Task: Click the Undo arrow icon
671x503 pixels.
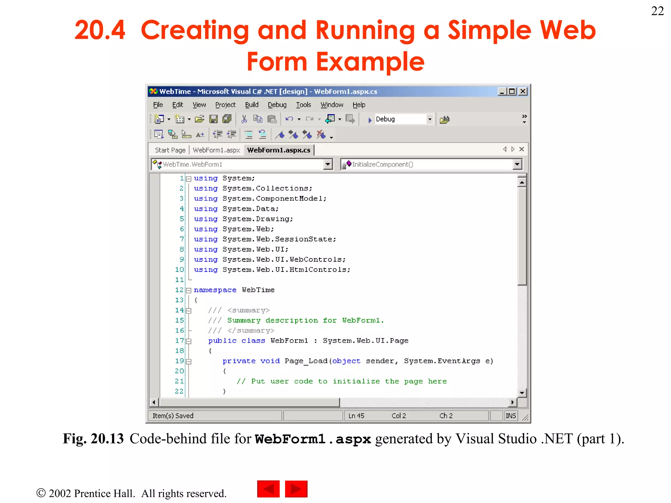Action: [289, 119]
